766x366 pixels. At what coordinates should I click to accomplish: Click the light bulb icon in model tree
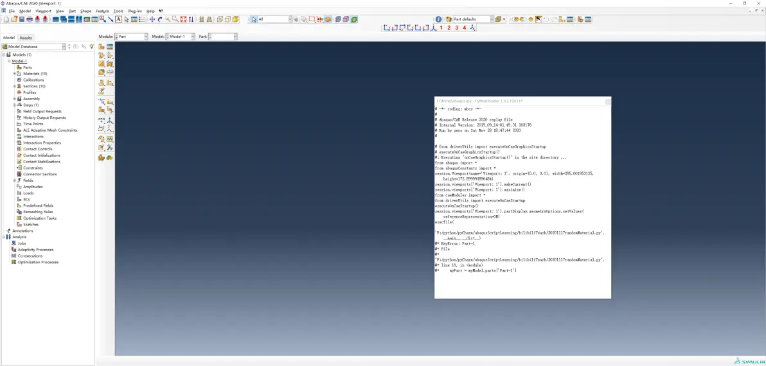coord(92,47)
